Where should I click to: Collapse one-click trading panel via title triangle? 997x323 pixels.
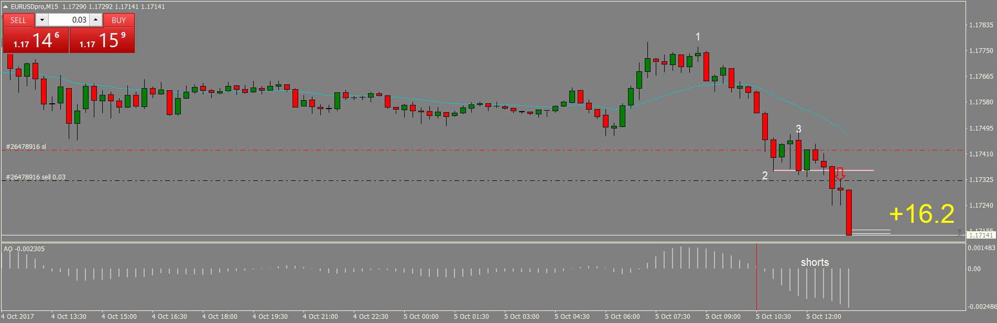point(5,7)
